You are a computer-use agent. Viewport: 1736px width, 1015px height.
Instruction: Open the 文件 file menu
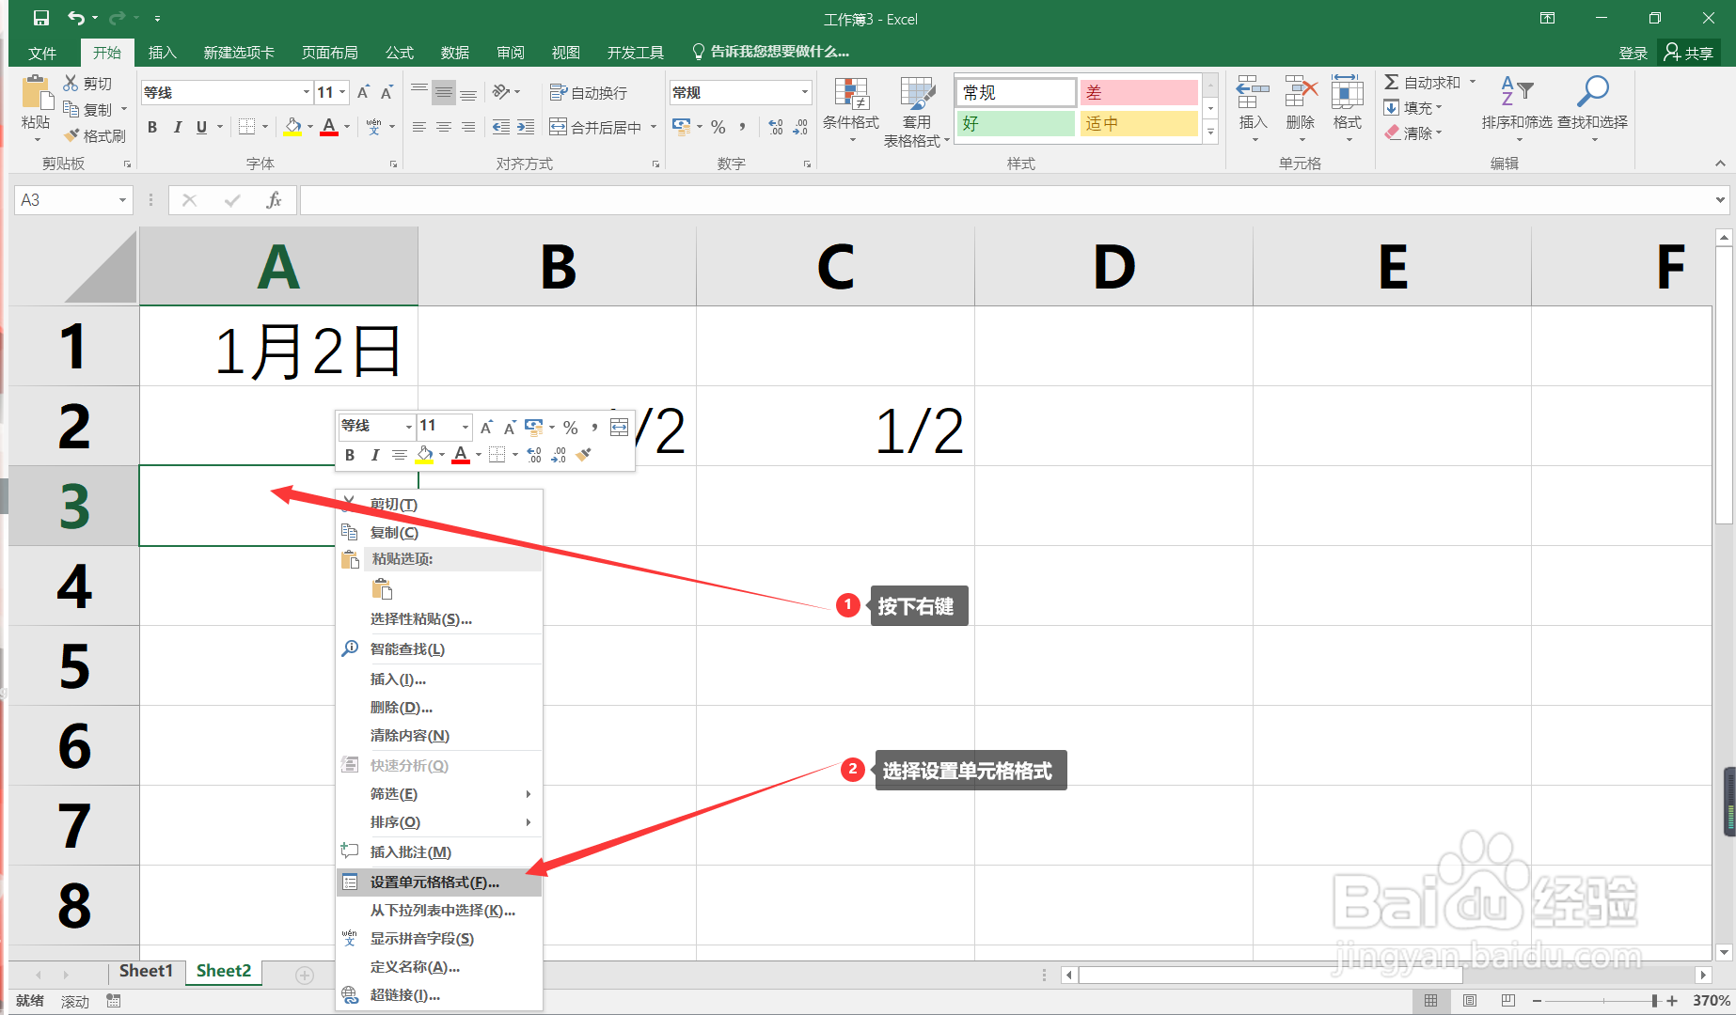click(x=42, y=53)
